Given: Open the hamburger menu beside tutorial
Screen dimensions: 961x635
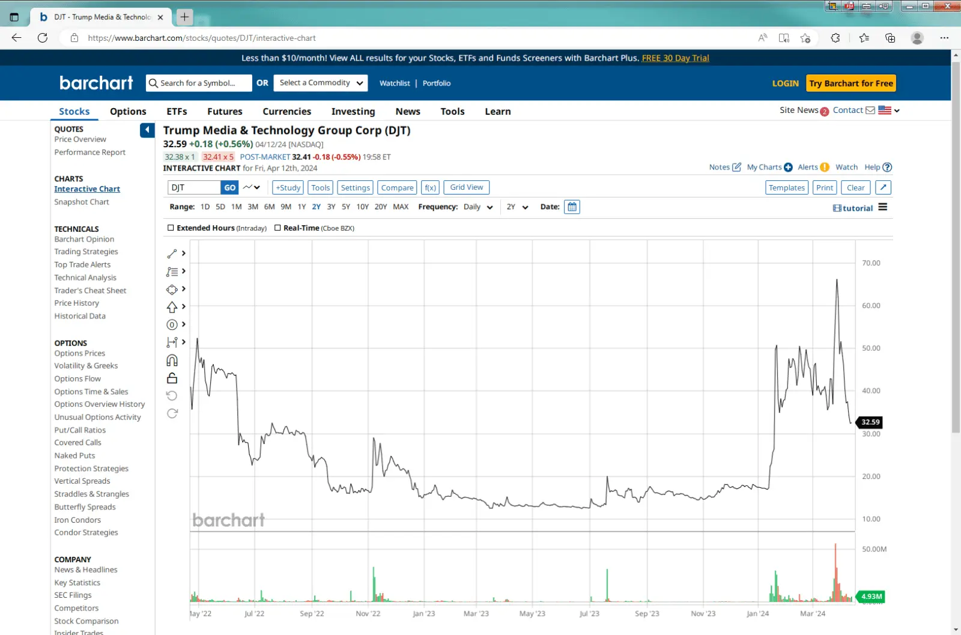Looking at the screenshot, I should 882,207.
